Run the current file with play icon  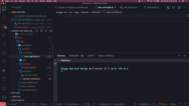click(x=174, y=7)
